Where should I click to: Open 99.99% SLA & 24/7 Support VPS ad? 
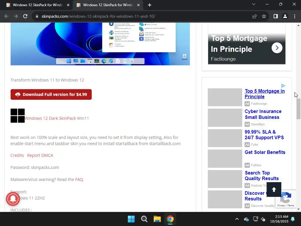(264, 135)
